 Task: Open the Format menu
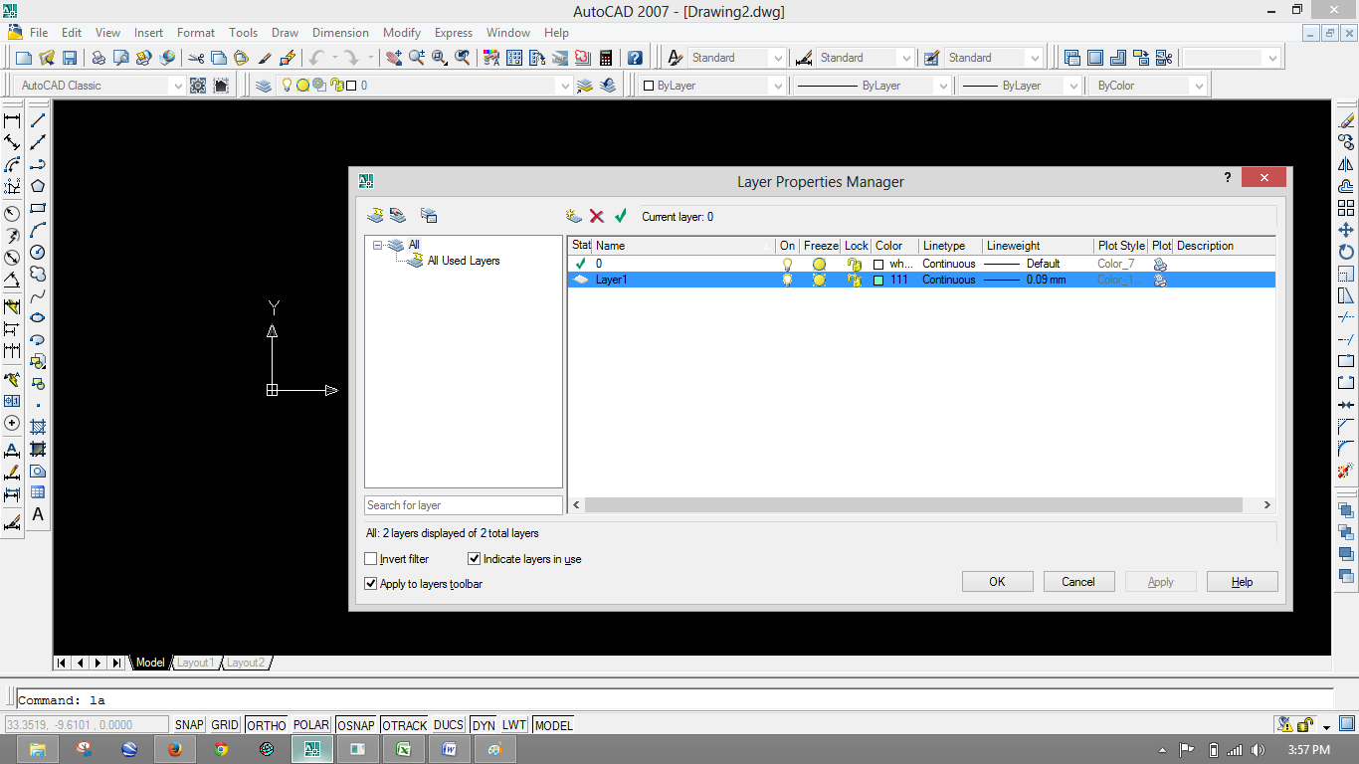tap(196, 33)
